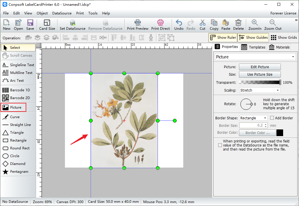
Task: Select the Triangle shape tool
Action: click(x=18, y=133)
